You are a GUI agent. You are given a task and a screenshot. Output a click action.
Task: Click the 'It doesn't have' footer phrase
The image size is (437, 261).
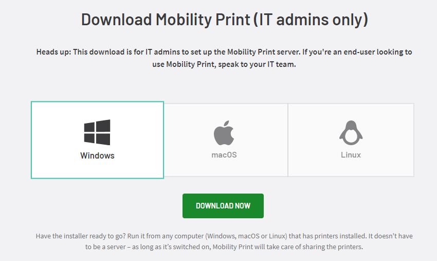pyautogui.click(x=390, y=236)
